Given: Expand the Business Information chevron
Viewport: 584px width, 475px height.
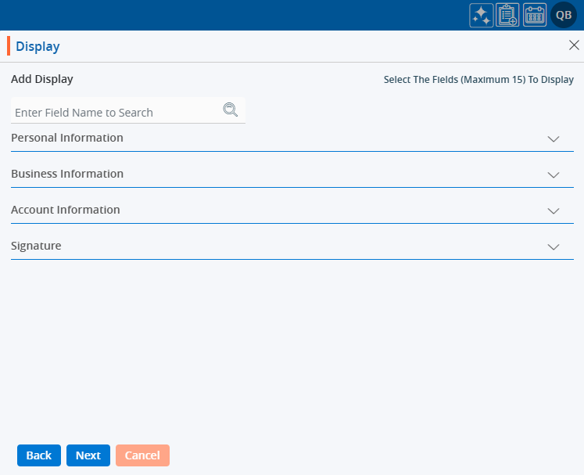Looking at the screenshot, I should (x=554, y=175).
